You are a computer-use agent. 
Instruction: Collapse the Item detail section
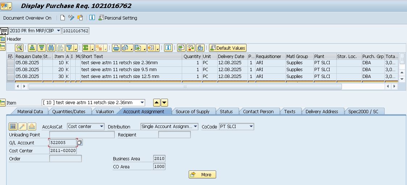tap(3, 103)
